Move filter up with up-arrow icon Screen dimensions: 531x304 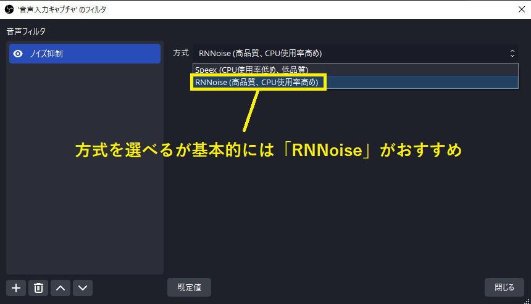click(61, 288)
